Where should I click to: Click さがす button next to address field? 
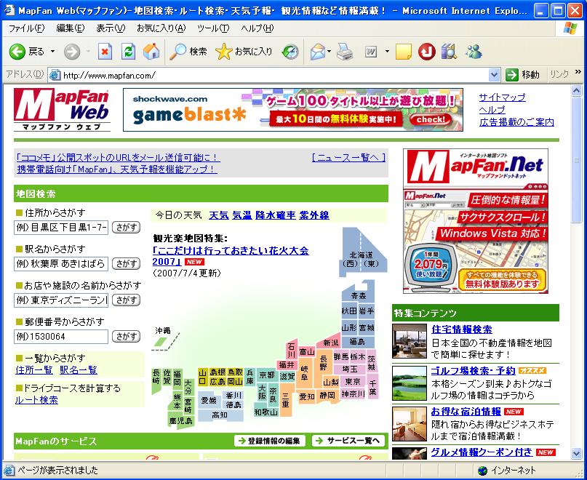pos(126,227)
